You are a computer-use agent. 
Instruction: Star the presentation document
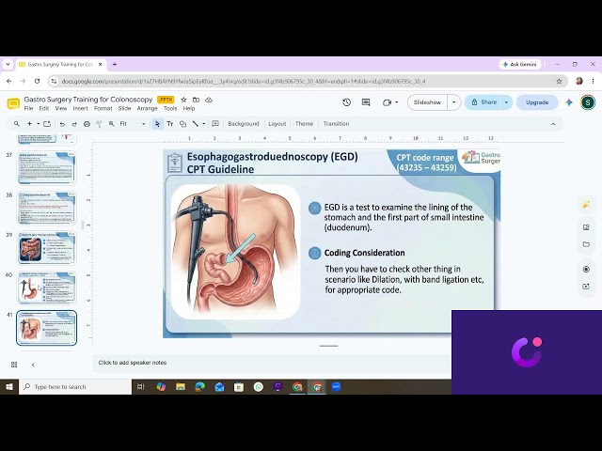click(183, 100)
